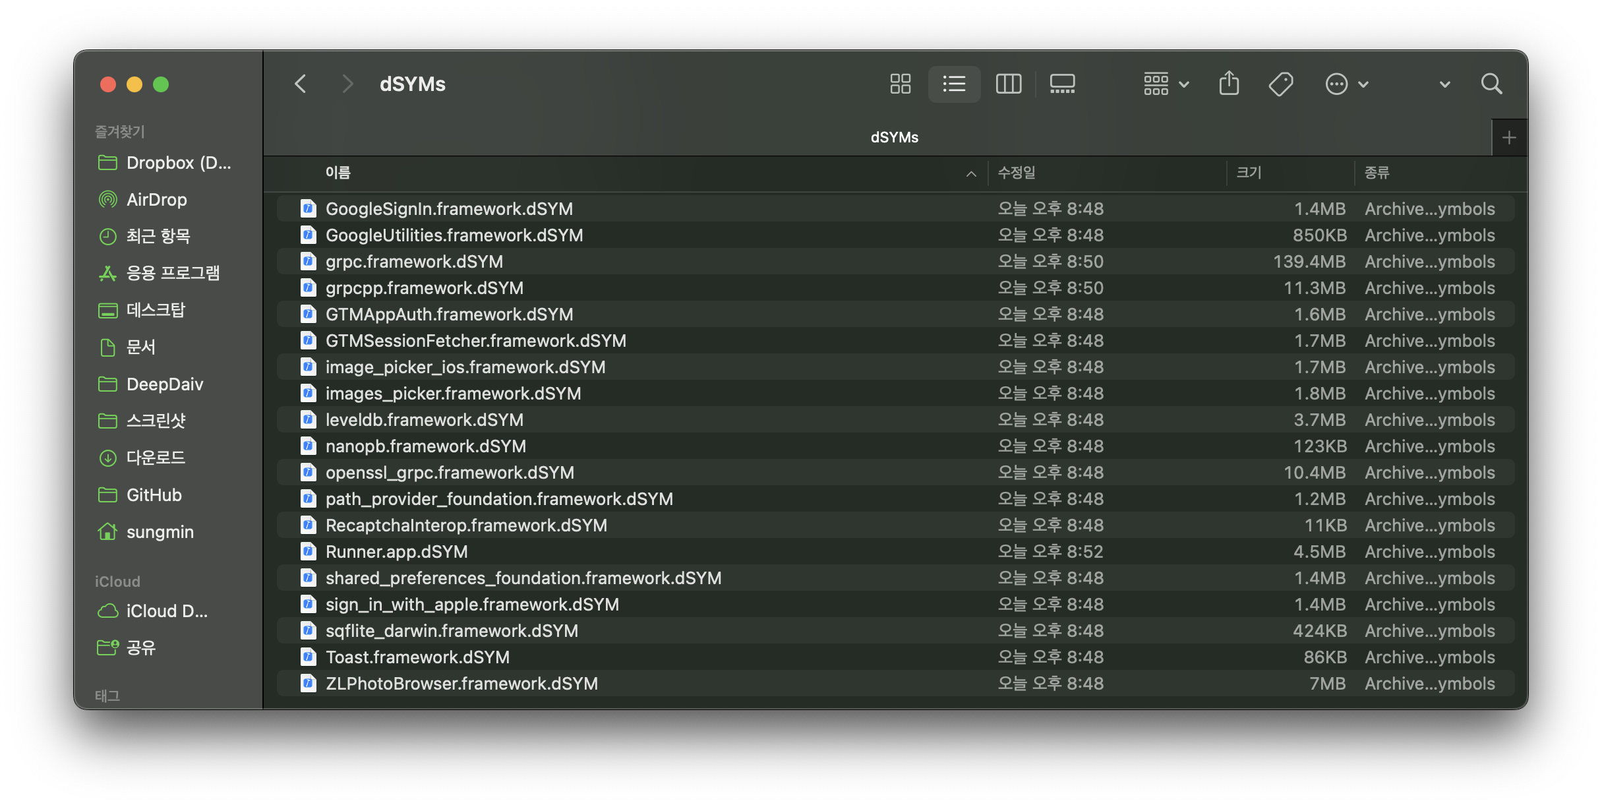Go back with the left arrow
The image size is (1602, 807).
pyautogui.click(x=301, y=84)
